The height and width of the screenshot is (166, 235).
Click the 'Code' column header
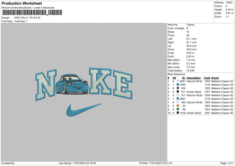[x=207, y=78]
